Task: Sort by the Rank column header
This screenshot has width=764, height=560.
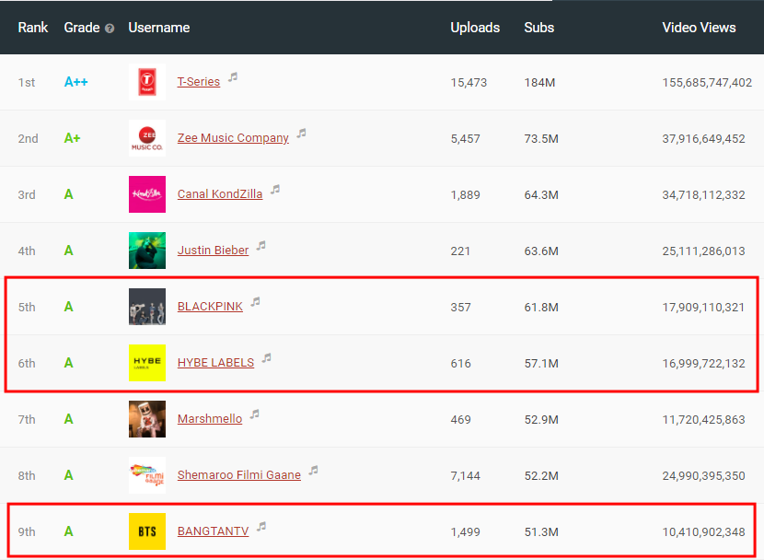Action: pyautogui.click(x=32, y=28)
